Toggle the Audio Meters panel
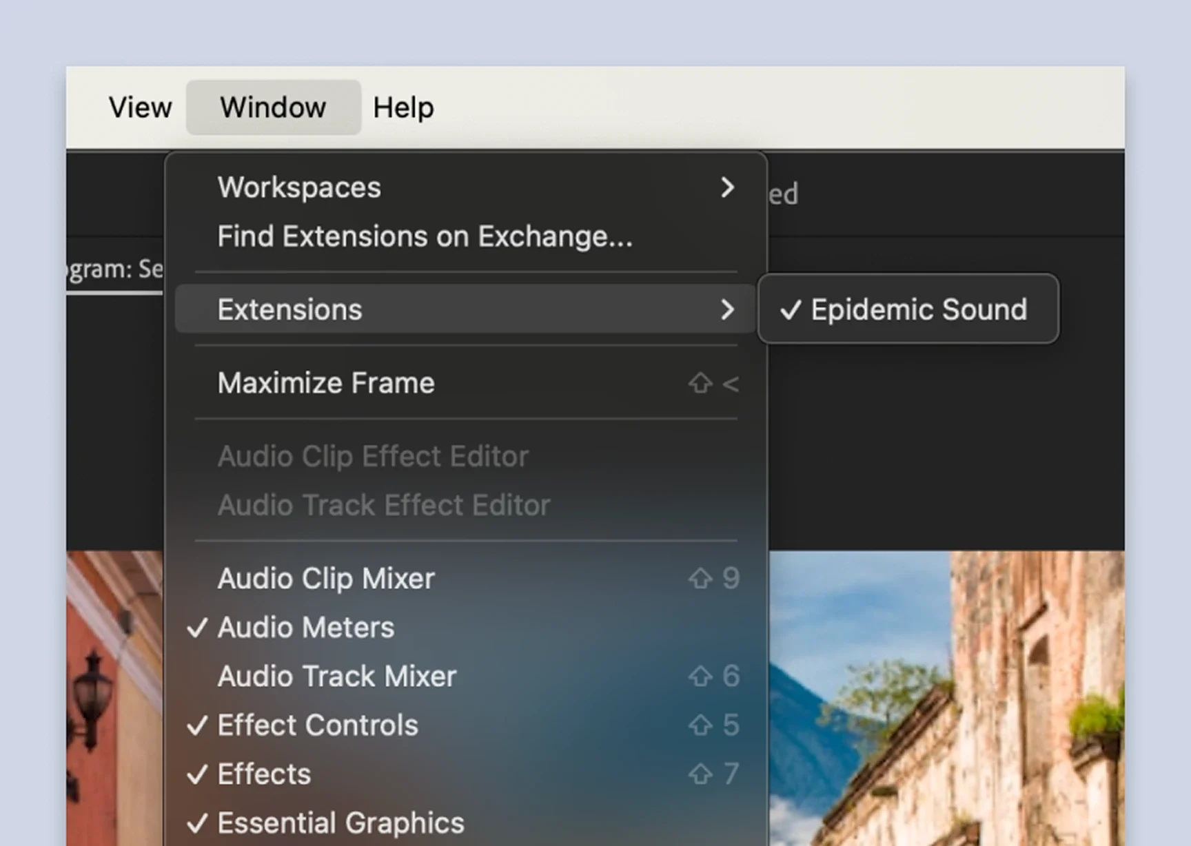Image resolution: width=1191 pixels, height=846 pixels. pos(465,628)
